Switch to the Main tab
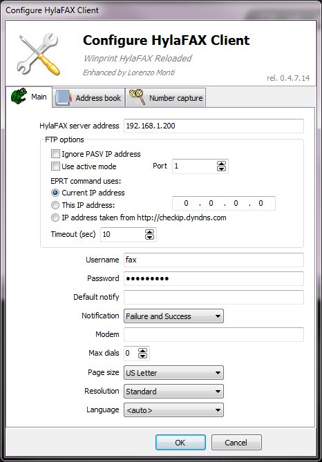Viewport: 322px width, 462px height. [x=29, y=97]
